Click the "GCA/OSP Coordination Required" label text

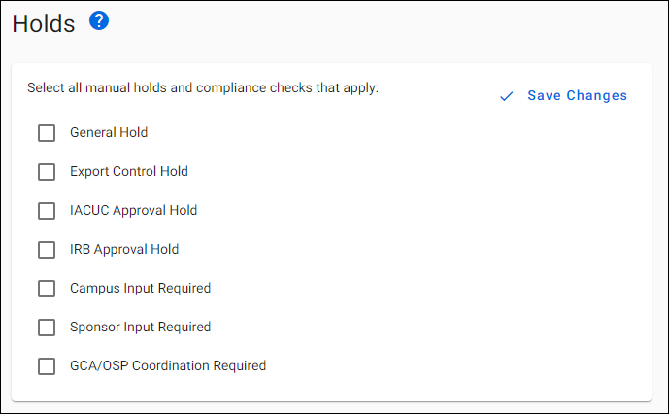168,365
